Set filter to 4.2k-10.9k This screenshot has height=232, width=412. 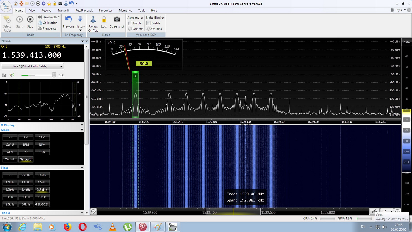pos(42,204)
